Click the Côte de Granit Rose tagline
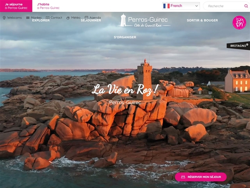The height and width of the screenshot is (188, 250). coord(148,25)
